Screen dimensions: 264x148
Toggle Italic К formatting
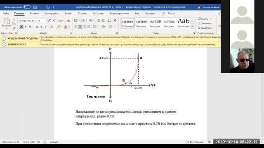point(26,27)
